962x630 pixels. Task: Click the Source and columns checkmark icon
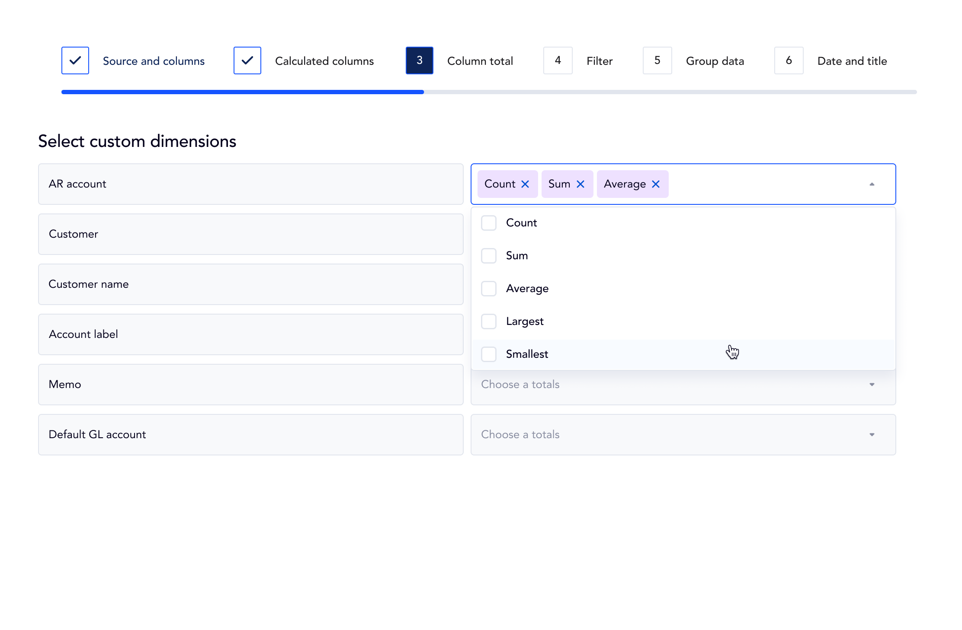click(x=75, y=60)
